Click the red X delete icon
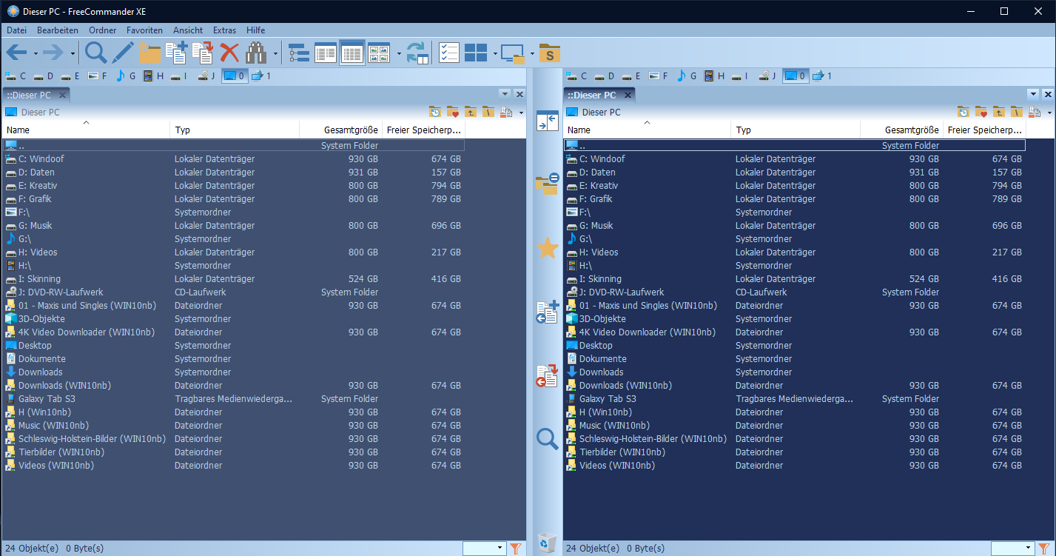 click(229, 53)
